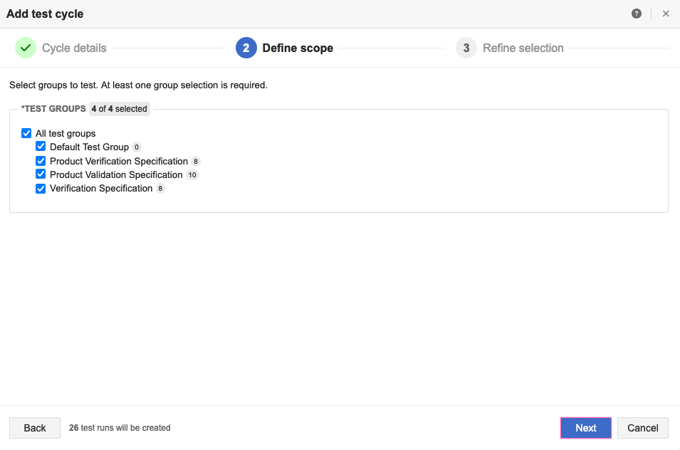Open the Refine selection step
The height and width of the screenshot is (450, 680).
tap(523, 48)
